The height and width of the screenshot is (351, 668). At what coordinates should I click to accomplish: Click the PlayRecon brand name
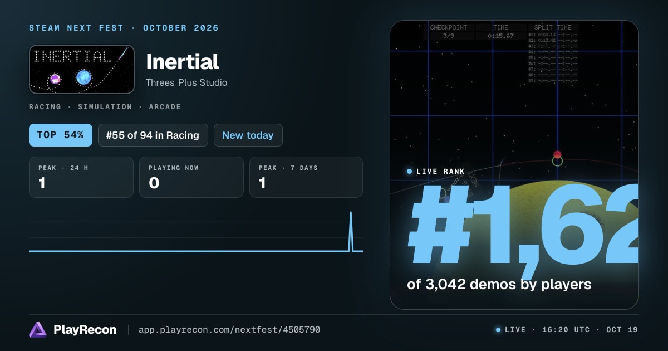click(85, 330)
